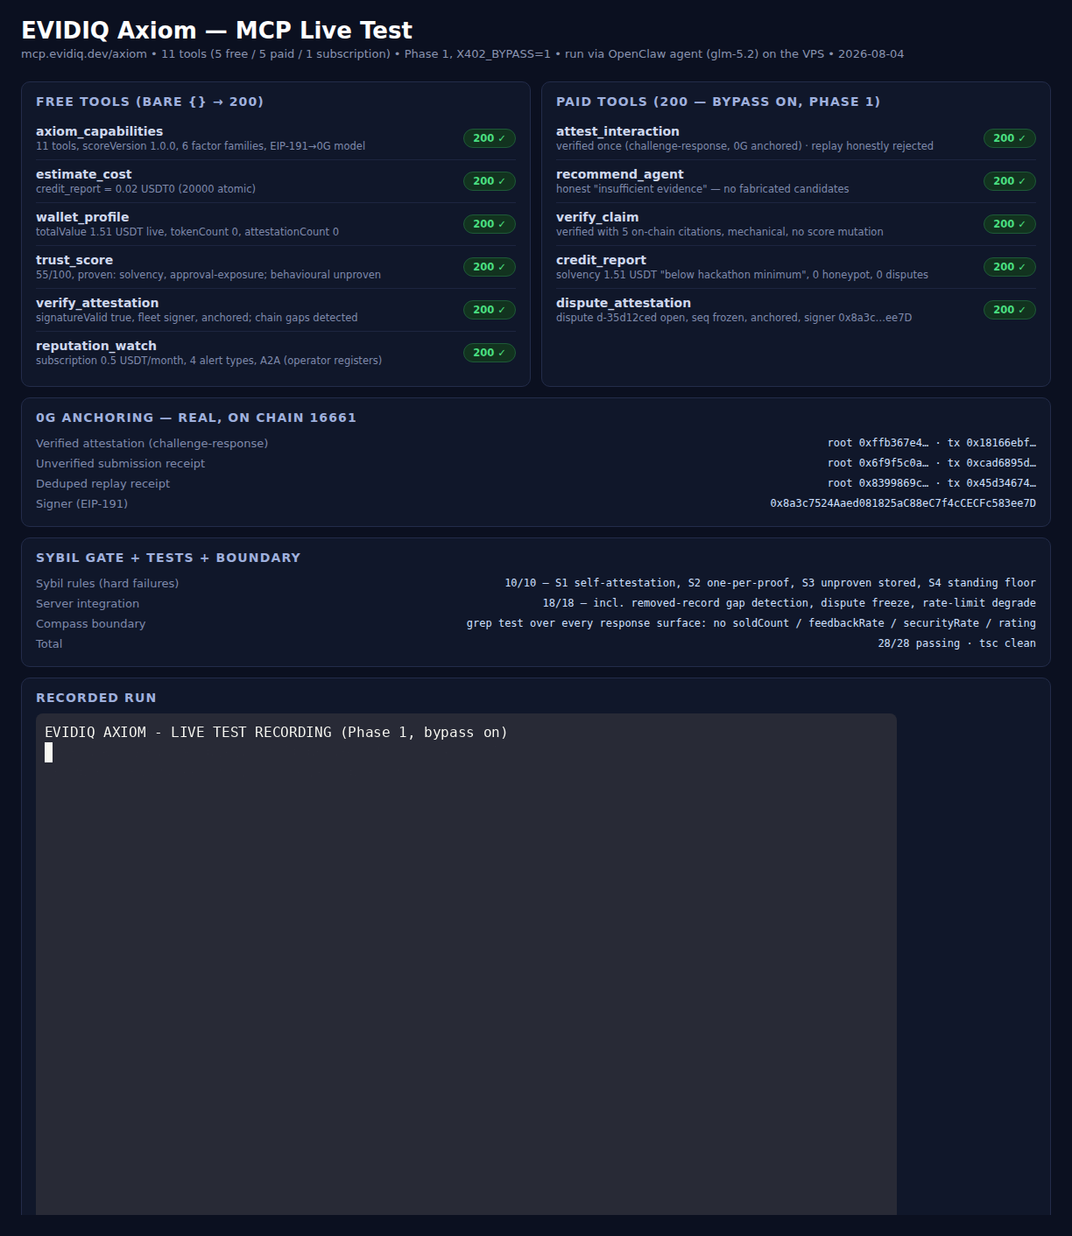Click the totalValue 1.51 USDT live description
Image resolution: width=1072 pixels, height=1236 pixels.
coord(187,232)
